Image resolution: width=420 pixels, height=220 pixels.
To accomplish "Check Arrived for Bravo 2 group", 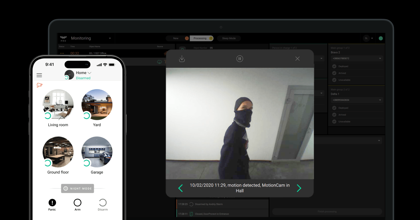I will pos(334,73).
